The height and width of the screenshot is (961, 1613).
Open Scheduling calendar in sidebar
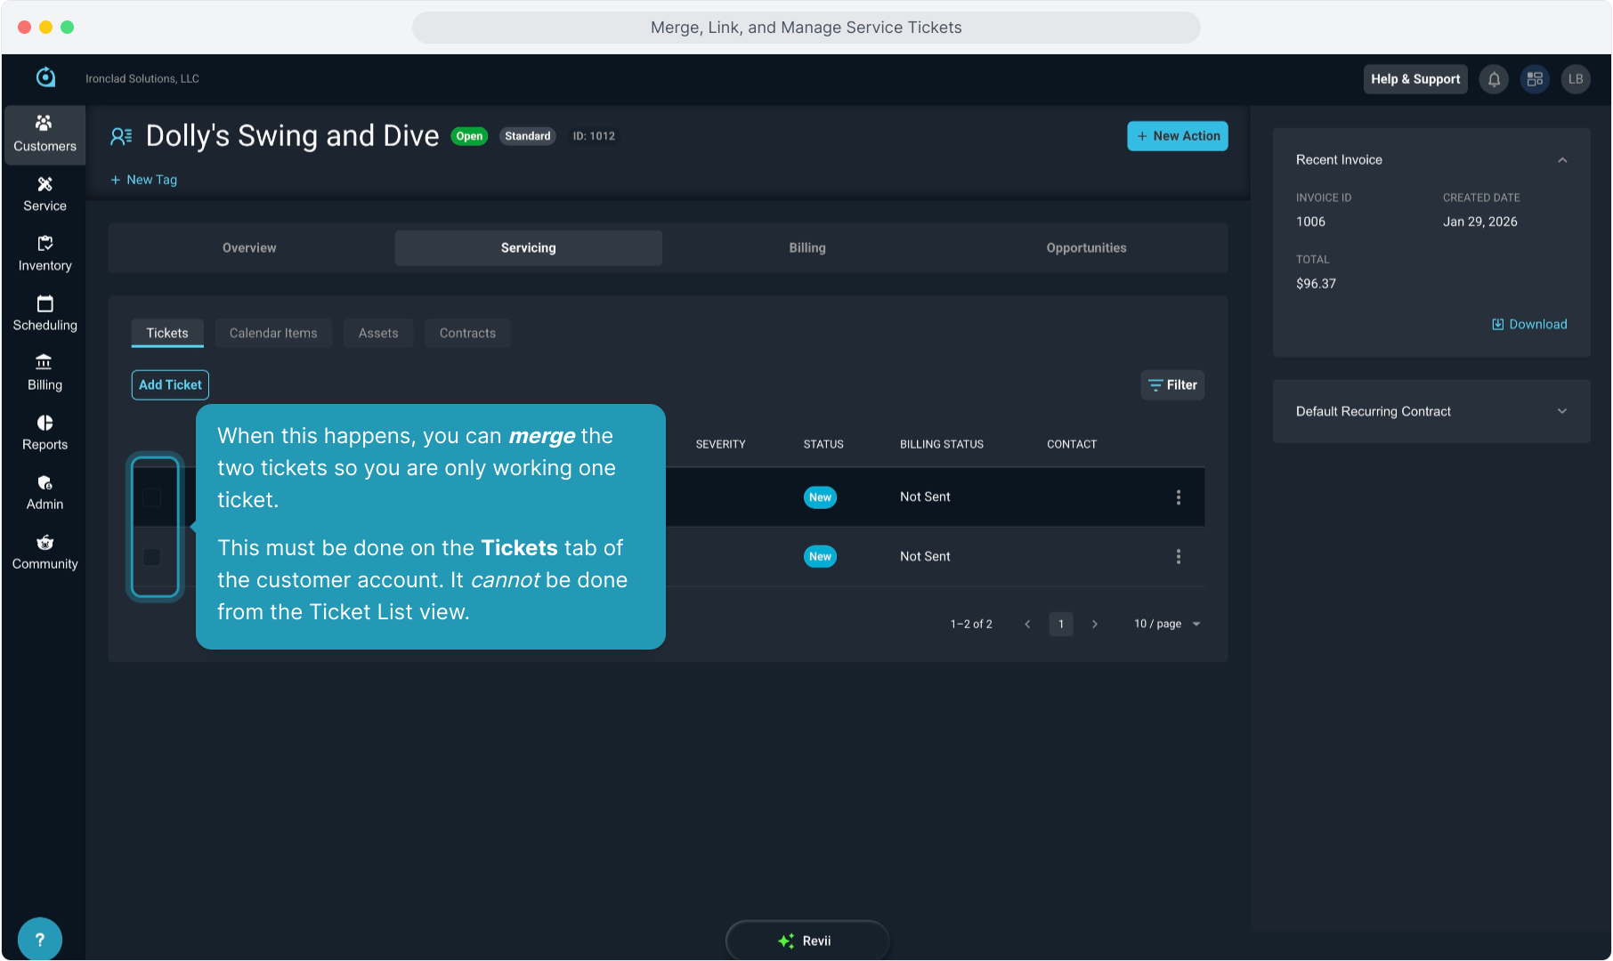tap(45, 313)
